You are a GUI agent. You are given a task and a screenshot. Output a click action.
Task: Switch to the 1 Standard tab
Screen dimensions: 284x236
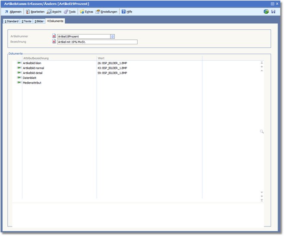tap(11, 21)
